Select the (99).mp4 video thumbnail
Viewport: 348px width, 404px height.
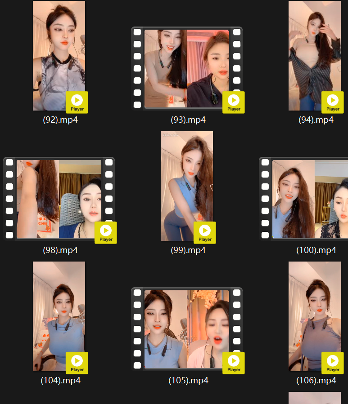click(x=187, y=186)
